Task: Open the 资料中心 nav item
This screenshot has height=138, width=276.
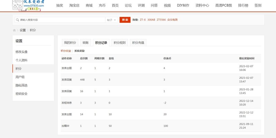Action: [202, 6]
